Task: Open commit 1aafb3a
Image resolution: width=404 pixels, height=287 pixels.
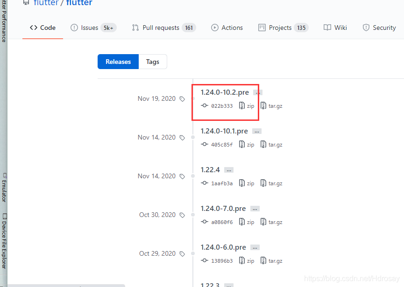Action: (222, 183)
